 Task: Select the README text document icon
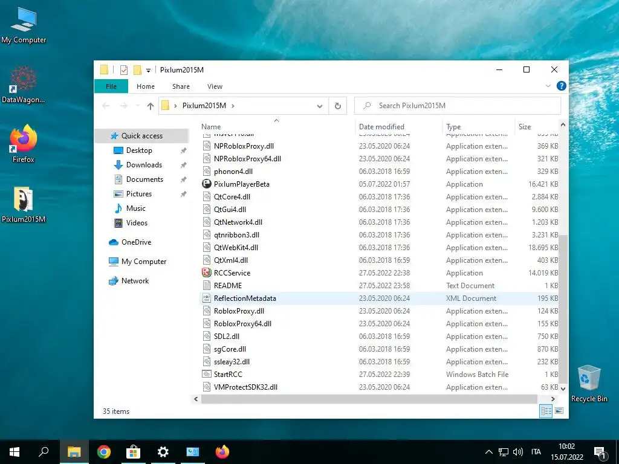pos(207,285)
